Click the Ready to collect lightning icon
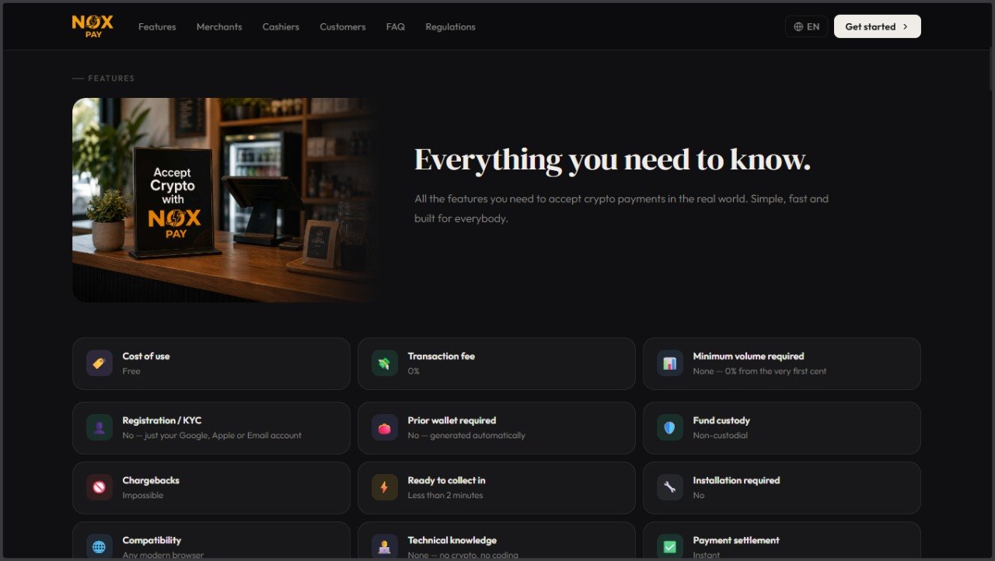The height and width of the screenshot is (561, 995). point(385,487)
